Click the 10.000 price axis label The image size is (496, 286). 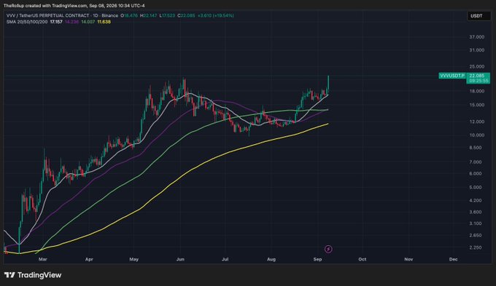(477, 135)
